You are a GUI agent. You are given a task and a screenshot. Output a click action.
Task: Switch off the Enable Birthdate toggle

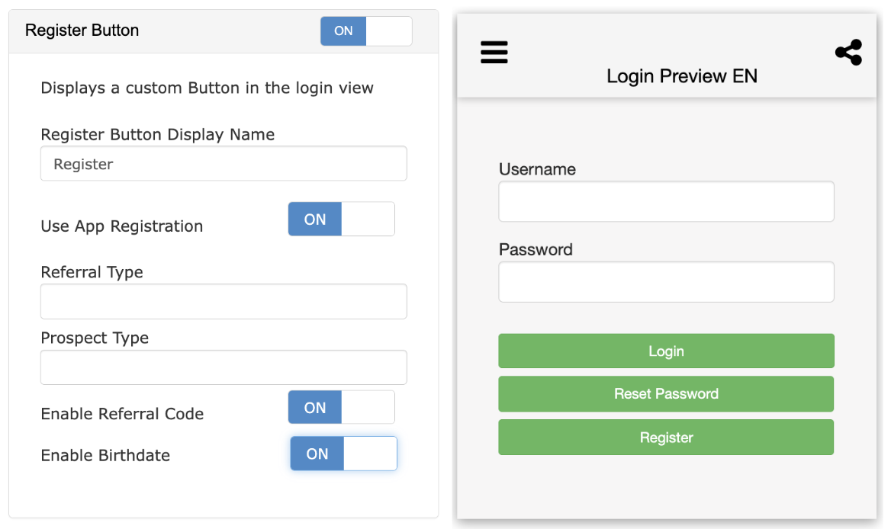[343, 454]
